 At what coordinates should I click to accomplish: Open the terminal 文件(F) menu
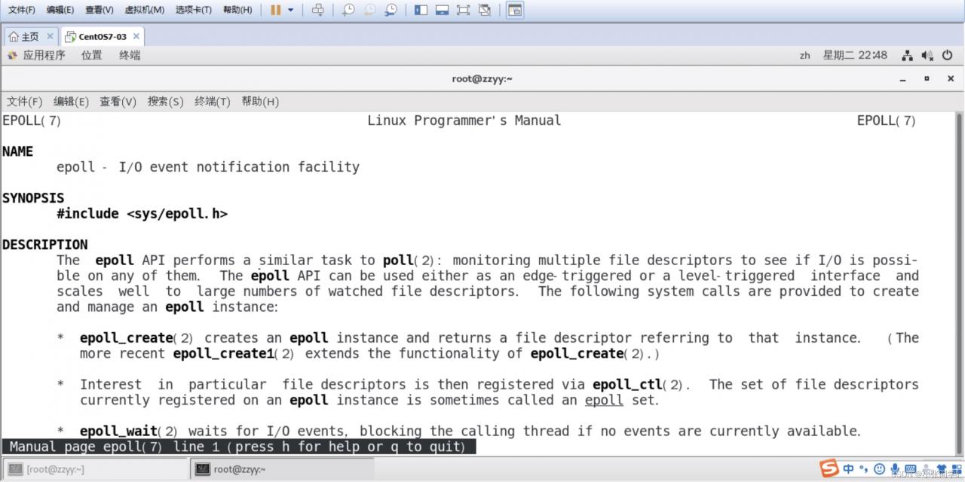pyautogui.click(x=24, y=101)
